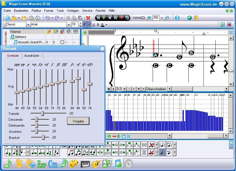
Task: Click the Überschreiben mode button
Action: coord(156,89)
